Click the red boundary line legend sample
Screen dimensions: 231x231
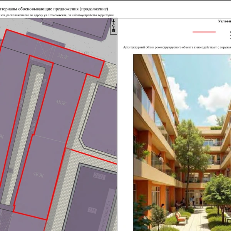click(204, 32)
